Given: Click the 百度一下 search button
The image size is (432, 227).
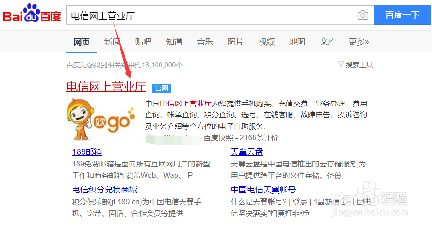Looking at the screenshot, I should 402,15.
